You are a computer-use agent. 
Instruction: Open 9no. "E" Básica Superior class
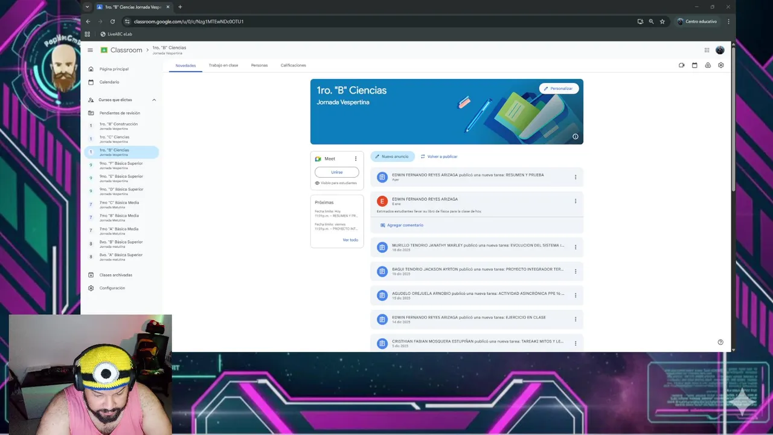[x=121, y=178]
